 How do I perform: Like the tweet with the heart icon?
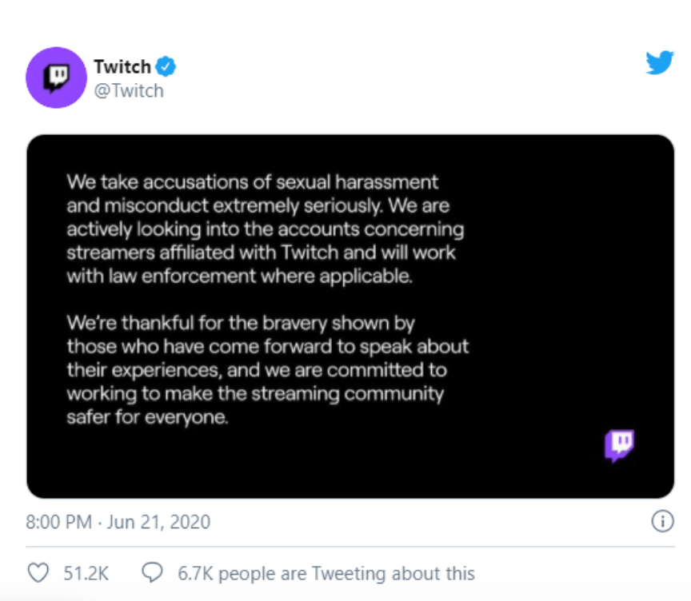point(38,573)
